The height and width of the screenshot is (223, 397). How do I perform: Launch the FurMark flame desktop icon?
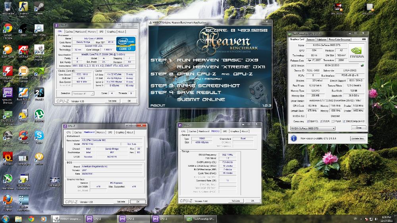[8, 158]
